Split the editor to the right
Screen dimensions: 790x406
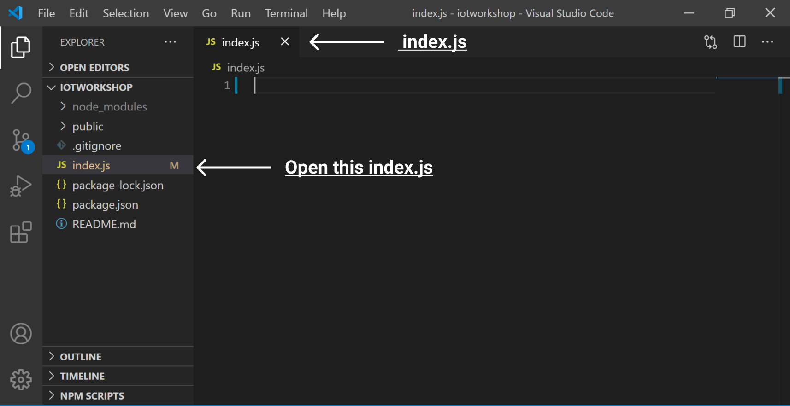[739, 41]
